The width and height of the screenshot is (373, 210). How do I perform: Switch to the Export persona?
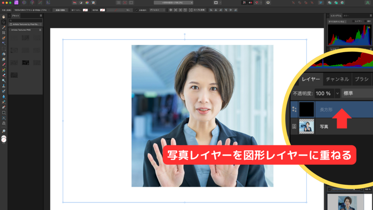(x=48, y=3)
